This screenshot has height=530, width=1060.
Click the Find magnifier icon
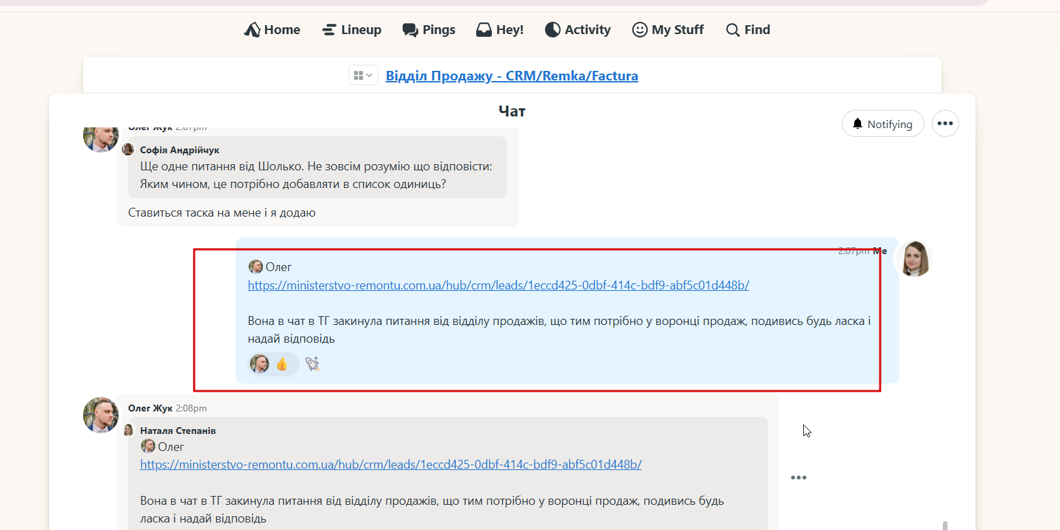(733, 30)
